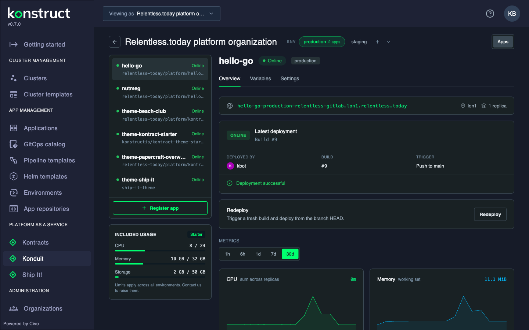Select the theme-ship-it app row
The width and height of the screenshot is (529, 330).
click(x=160, y=183)
